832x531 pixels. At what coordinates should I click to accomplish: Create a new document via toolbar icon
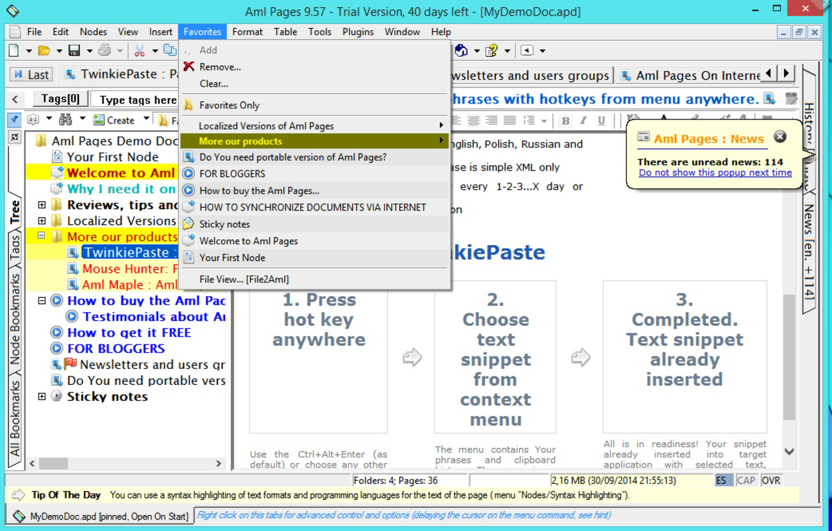point(14,50)
